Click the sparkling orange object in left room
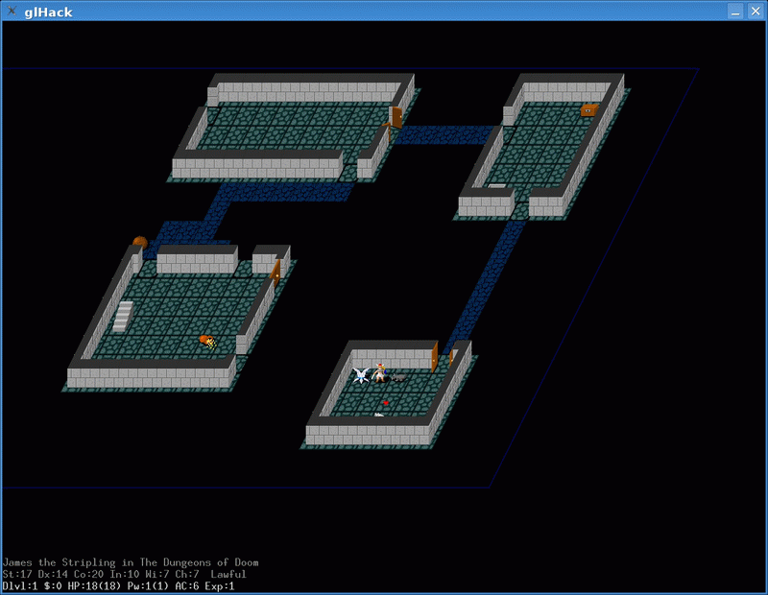This screenshot has height=595, width=768. [206, 340]
